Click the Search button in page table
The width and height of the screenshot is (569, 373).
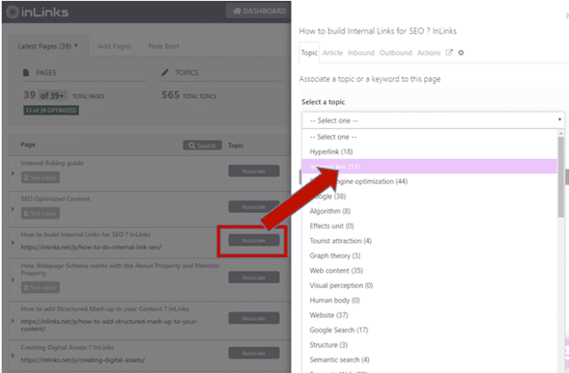tap(202, 146)
